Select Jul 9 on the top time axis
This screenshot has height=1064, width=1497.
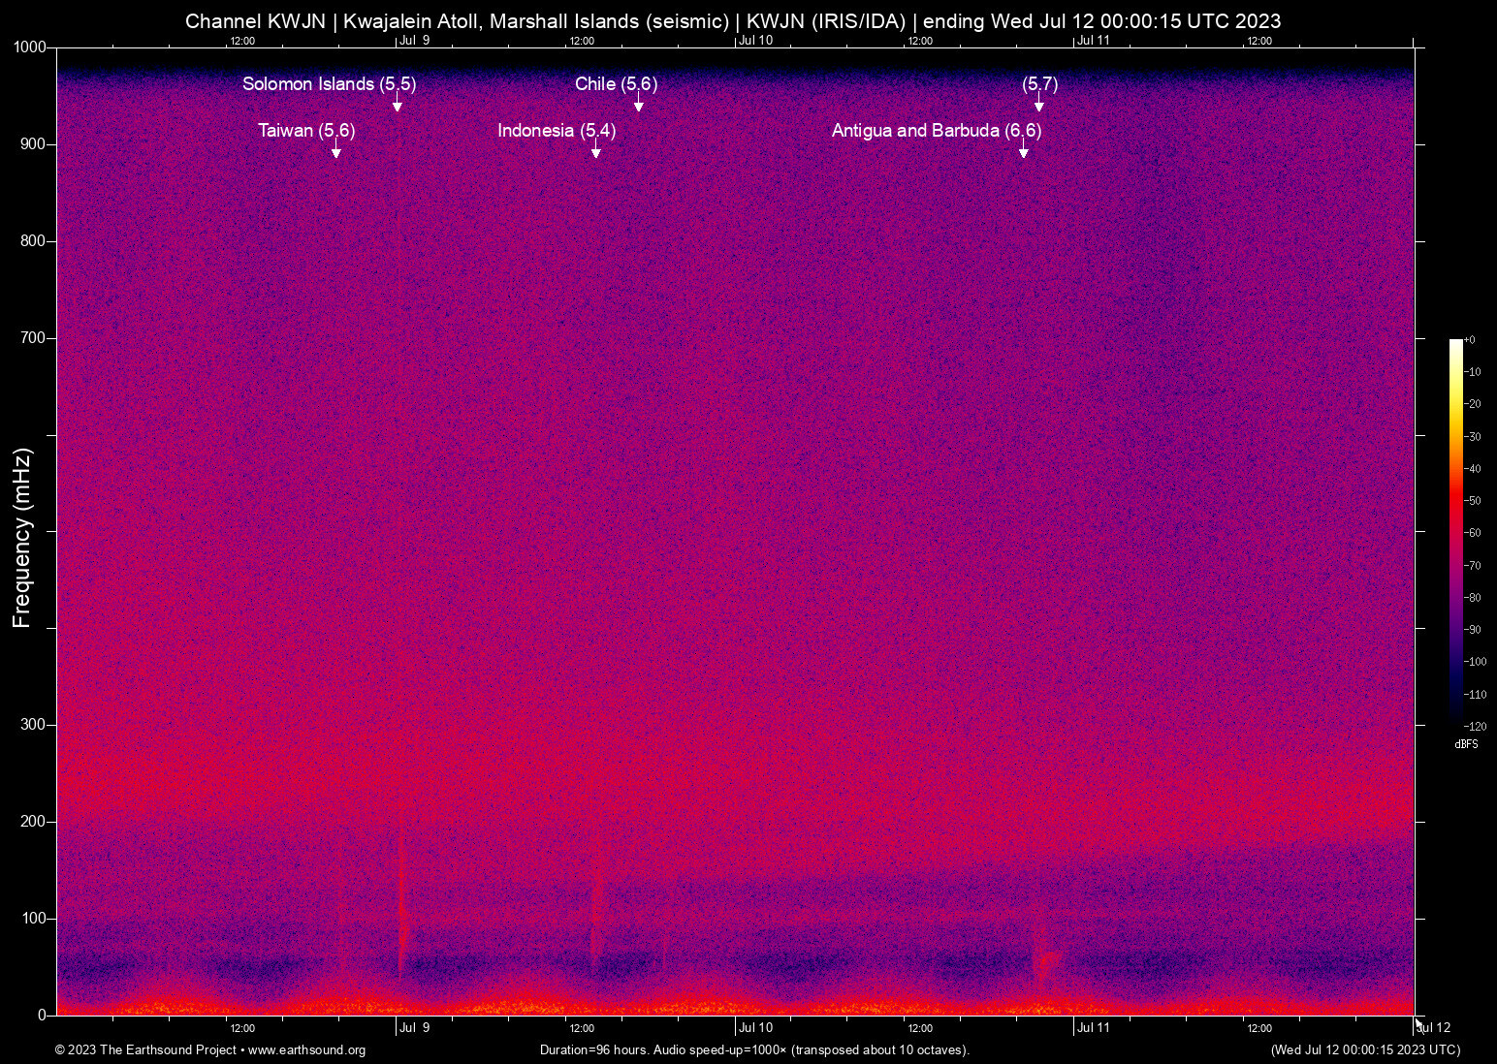pos(414,41)
